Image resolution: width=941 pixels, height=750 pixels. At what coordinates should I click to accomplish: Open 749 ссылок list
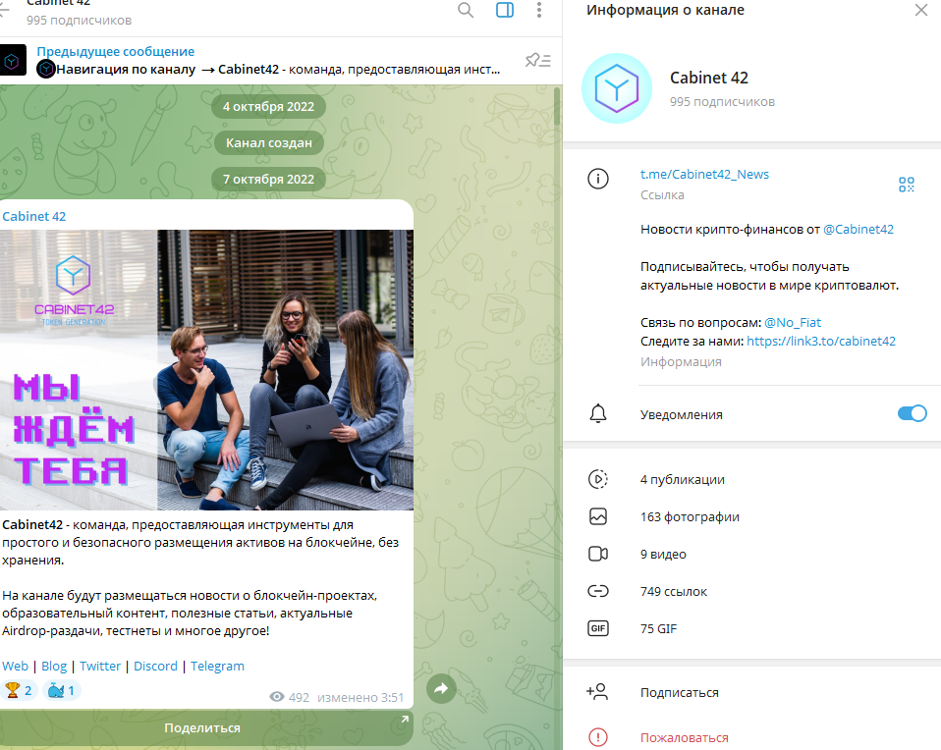[752, 591]
